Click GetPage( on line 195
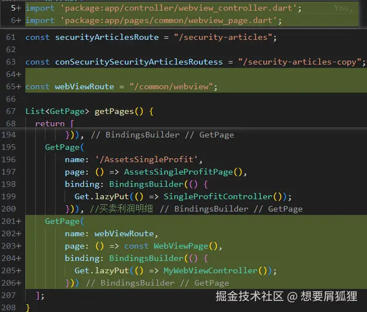The height and width of the screenshot is (312, 367). click(65, 147)
